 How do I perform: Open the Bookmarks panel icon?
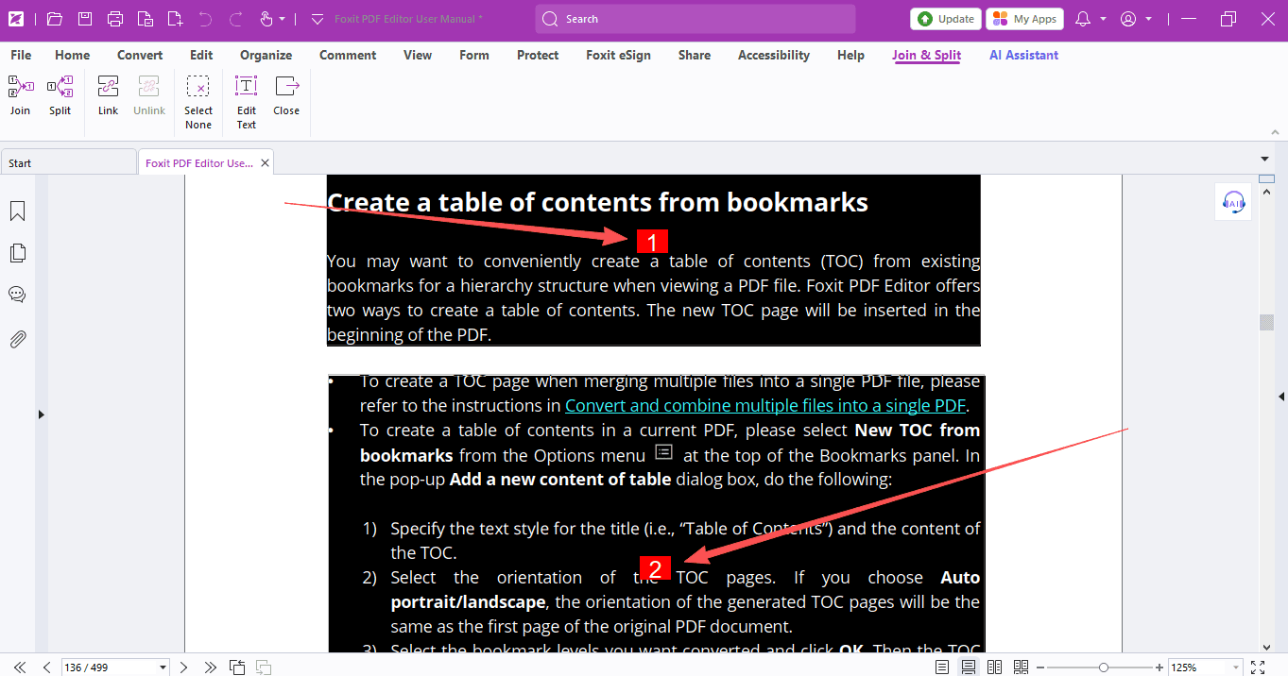tap(17, 211)
